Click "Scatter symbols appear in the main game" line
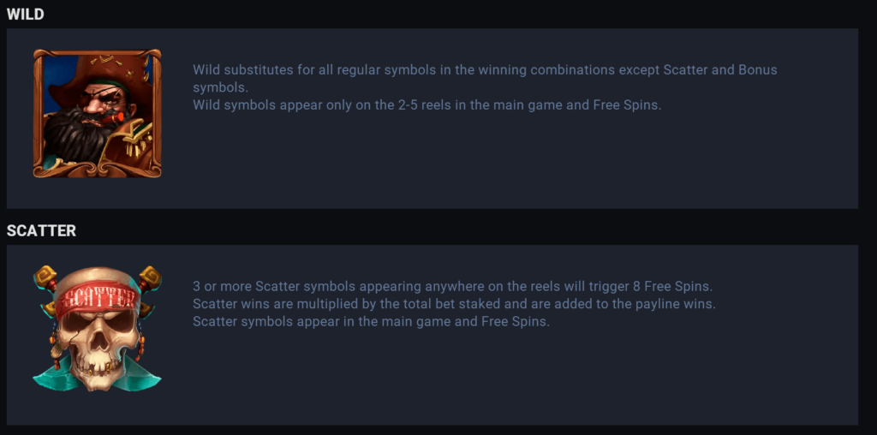 (371, 322)
